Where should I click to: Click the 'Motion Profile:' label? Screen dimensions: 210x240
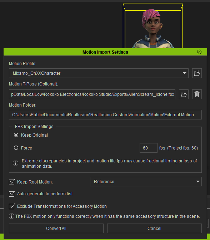click(22, 64)
